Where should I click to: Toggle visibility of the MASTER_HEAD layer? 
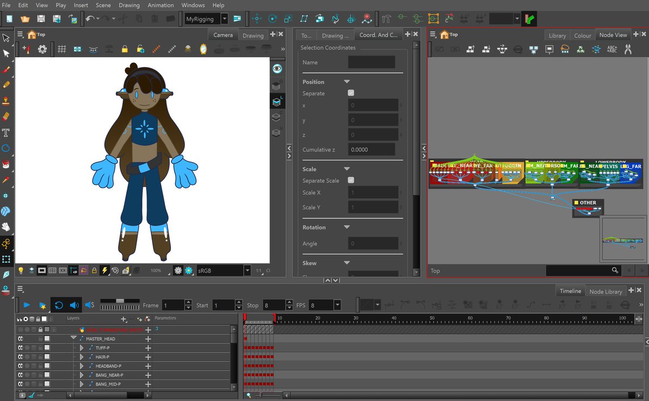click(21, 339)
